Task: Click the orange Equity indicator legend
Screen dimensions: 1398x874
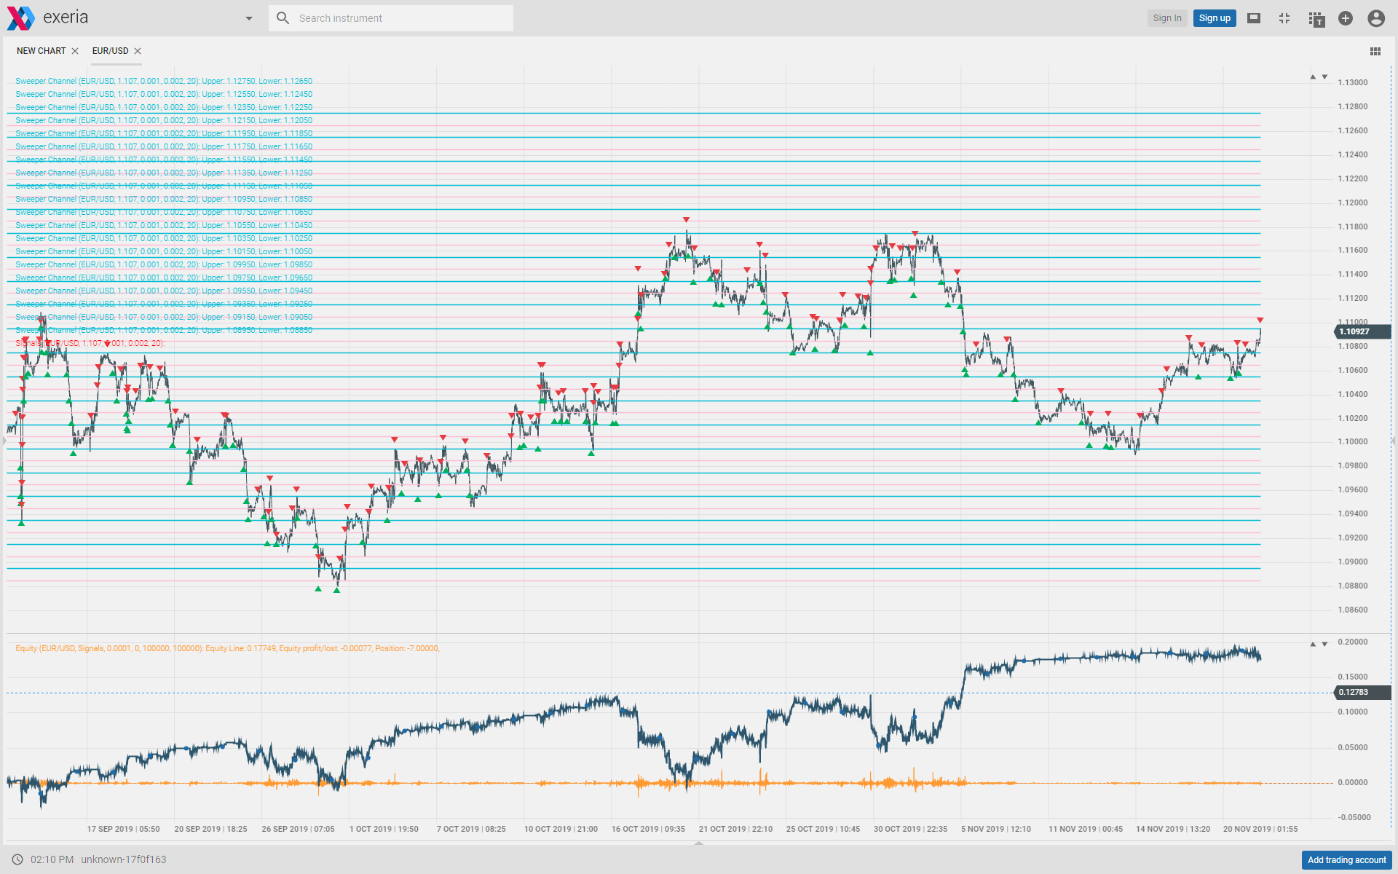Action: pyautogui.click(x=227, y=648)
